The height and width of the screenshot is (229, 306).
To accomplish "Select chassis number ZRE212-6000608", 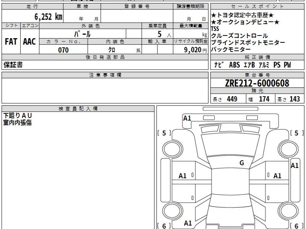I will click(257, 83).
